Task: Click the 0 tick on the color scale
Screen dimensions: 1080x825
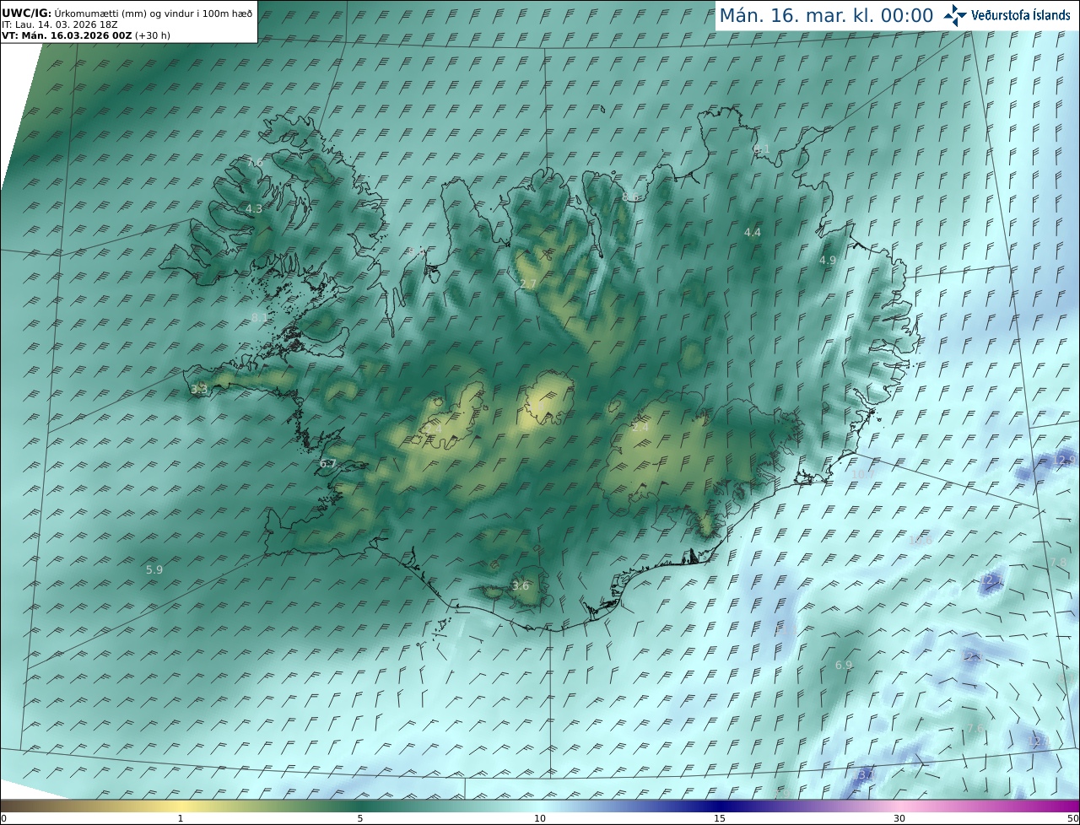Action: [3, 818]
